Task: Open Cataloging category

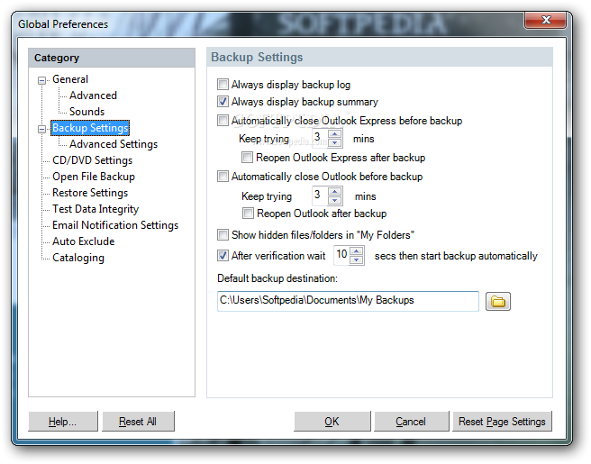Action: tap(78, 258)
